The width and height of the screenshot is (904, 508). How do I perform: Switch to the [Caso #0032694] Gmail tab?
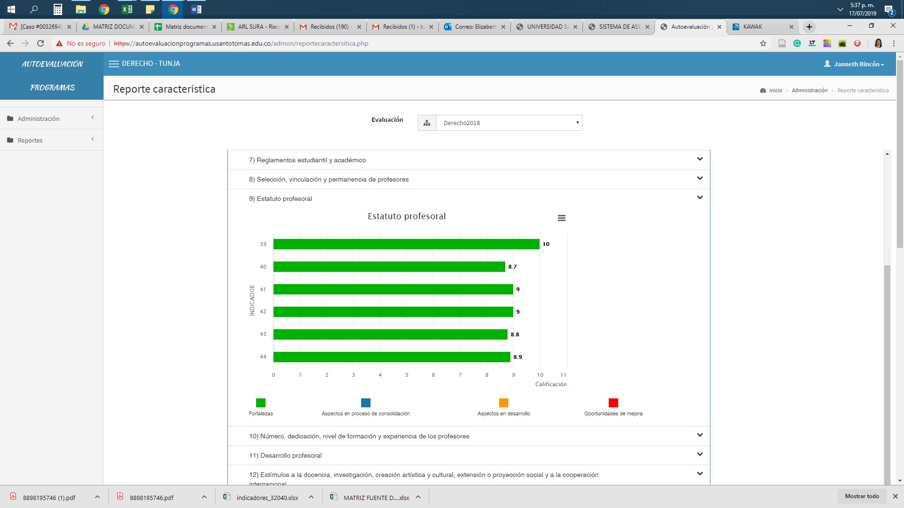(40, 27)
